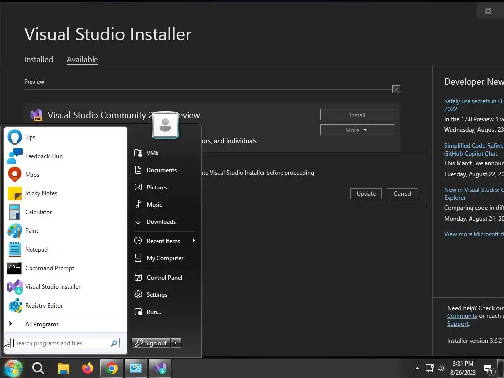Launch Command Prompt

click(x=66, y=268)
